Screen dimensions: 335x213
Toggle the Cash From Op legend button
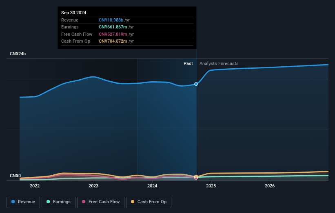(149, 202)
